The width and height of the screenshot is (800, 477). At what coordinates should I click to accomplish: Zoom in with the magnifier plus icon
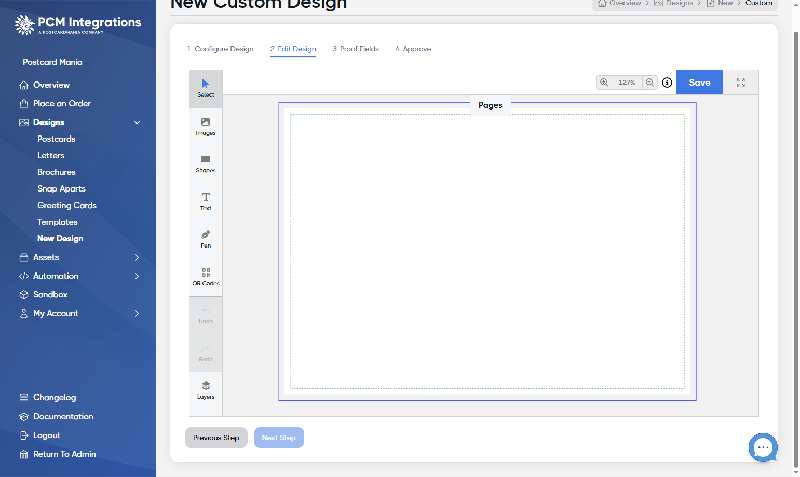tap(604, 83)
